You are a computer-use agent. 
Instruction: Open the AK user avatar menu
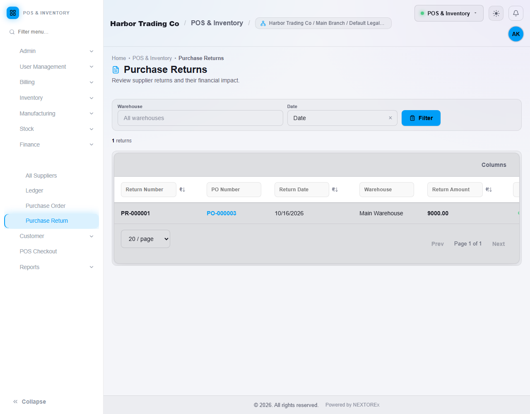516,34
